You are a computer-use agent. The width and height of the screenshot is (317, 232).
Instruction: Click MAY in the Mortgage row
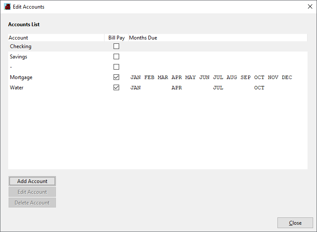pos(191,77)
